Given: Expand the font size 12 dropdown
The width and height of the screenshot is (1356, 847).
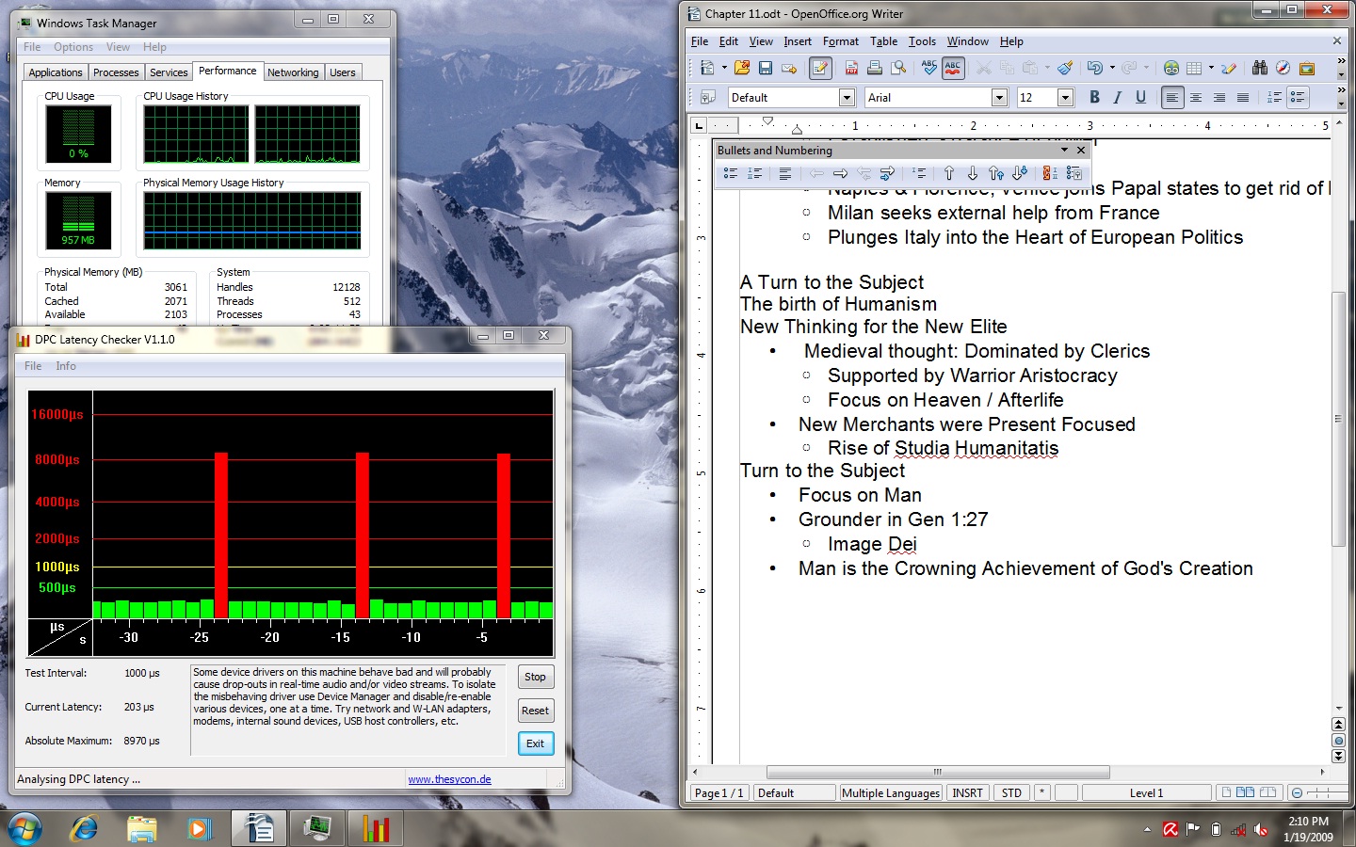Looking at the screenshot, I should click(x=1065, y=98).
